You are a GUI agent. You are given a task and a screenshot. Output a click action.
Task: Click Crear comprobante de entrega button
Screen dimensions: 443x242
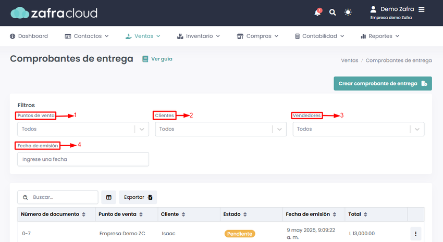point(383,83)
